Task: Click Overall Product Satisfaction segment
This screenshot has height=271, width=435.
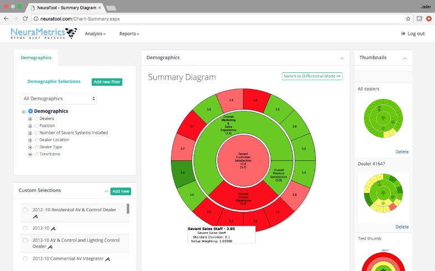Action: (x=279, y=175)
